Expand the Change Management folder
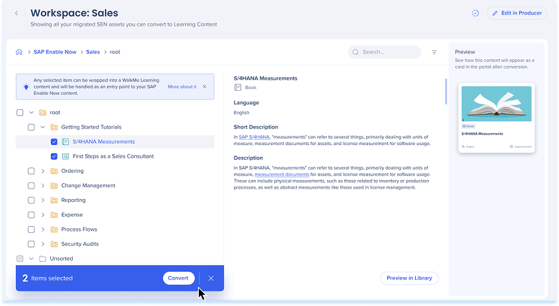This screenshot has height=306, width=559. coord(43,186)
